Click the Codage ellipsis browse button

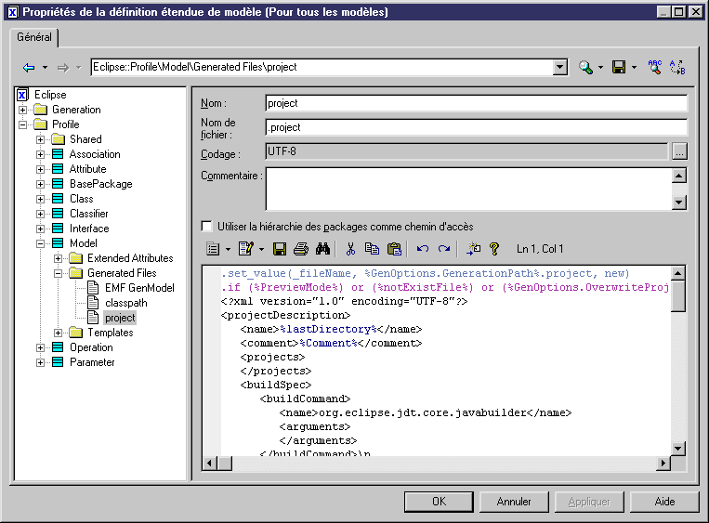pos(679,151)
